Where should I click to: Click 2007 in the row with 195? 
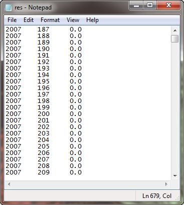(x=14, y=81)
